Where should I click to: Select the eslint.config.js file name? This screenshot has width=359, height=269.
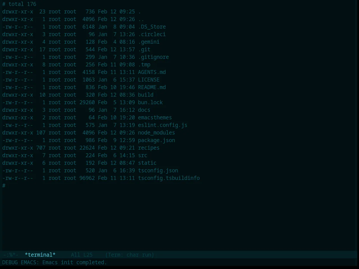pos(163,125)
